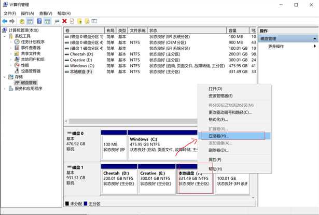Viewport: 319px width, 215px height.
Task: Expand the 共享文件夹 node arrow
Action: click(11, 54)
